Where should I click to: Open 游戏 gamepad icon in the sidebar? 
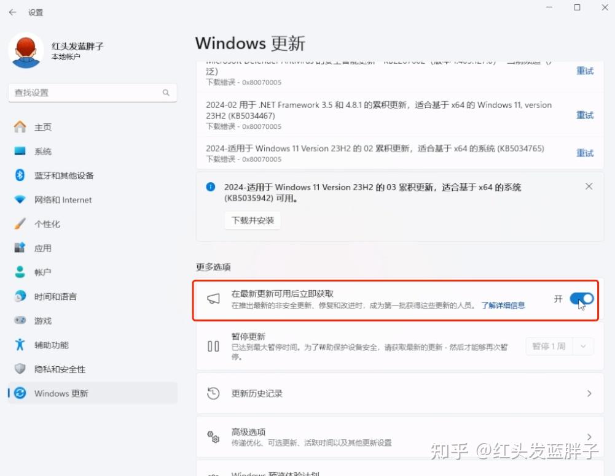click(20, 320)
